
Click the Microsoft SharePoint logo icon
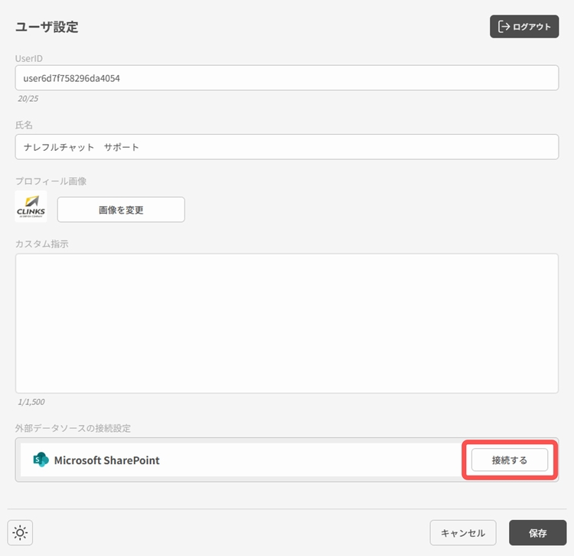point(41,460)
